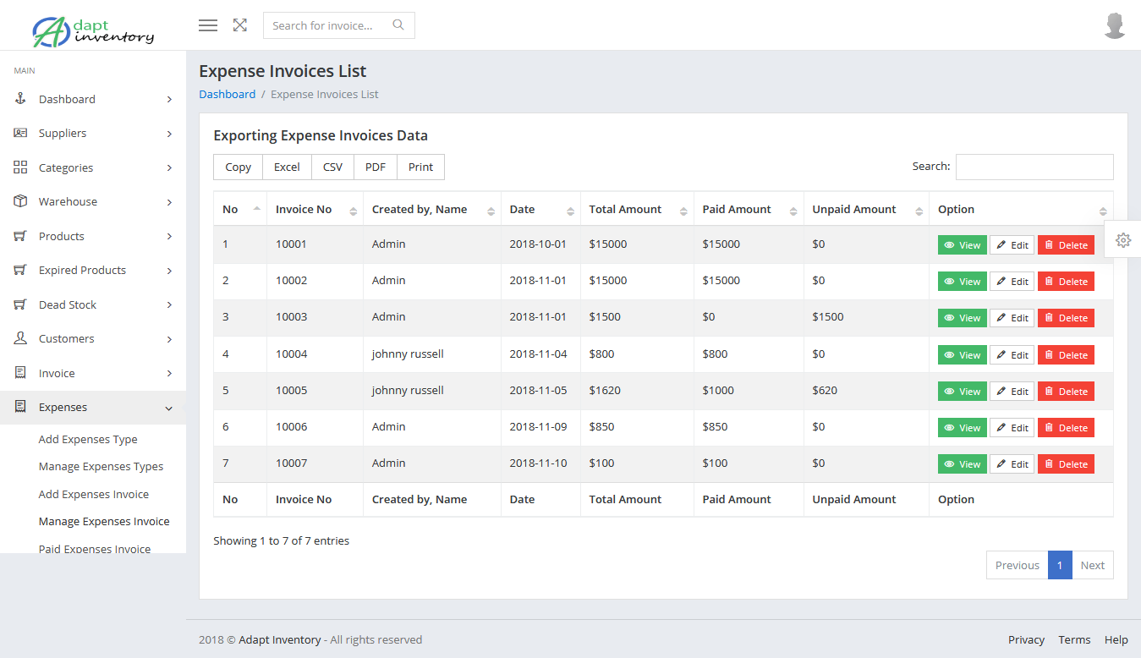
Task: Click the Adapt Inventory logo
Action: (x=93, y=30)
